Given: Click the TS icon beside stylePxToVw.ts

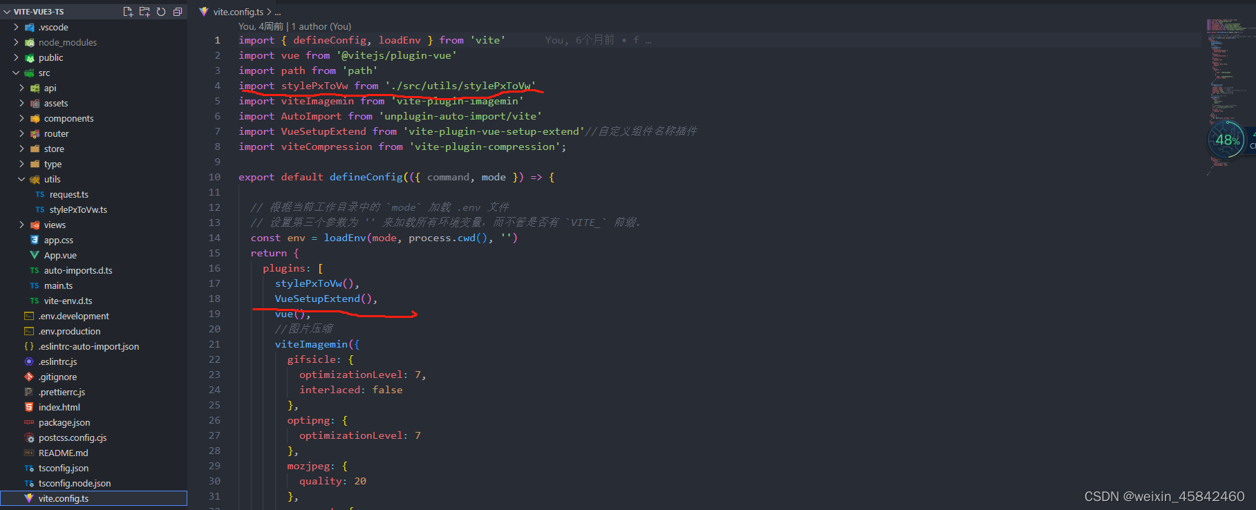Looking at the screenshot, I should pos(40,210).
